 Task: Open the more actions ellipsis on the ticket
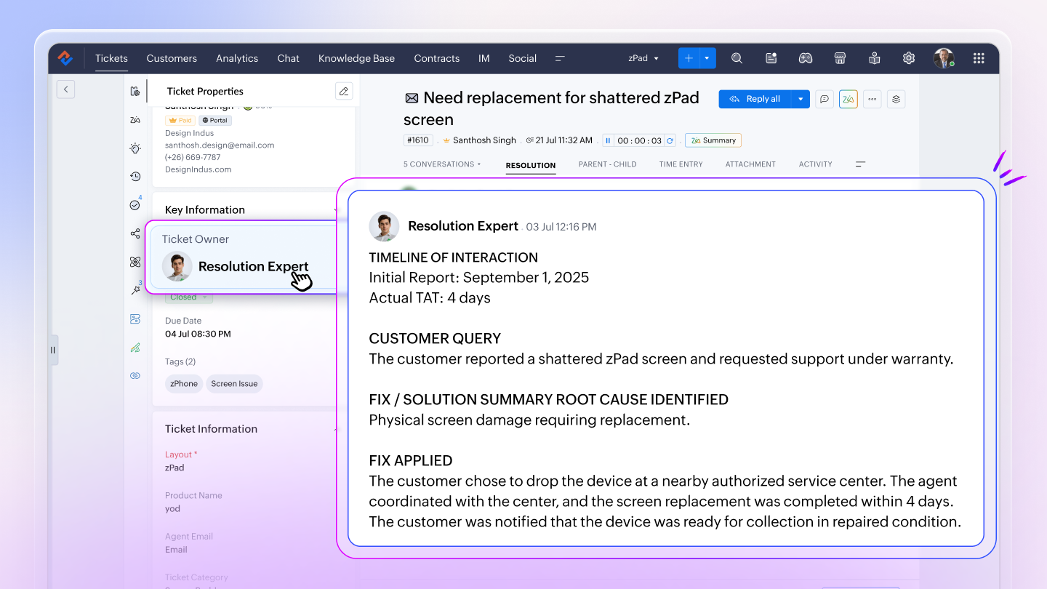coord(872,99)
